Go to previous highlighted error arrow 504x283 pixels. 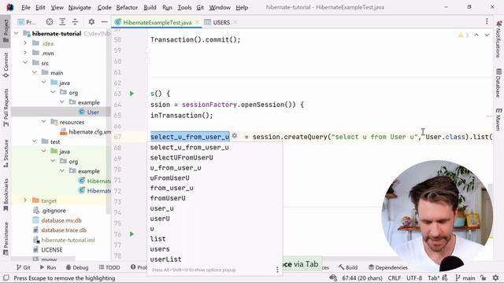tap(476, 35)
